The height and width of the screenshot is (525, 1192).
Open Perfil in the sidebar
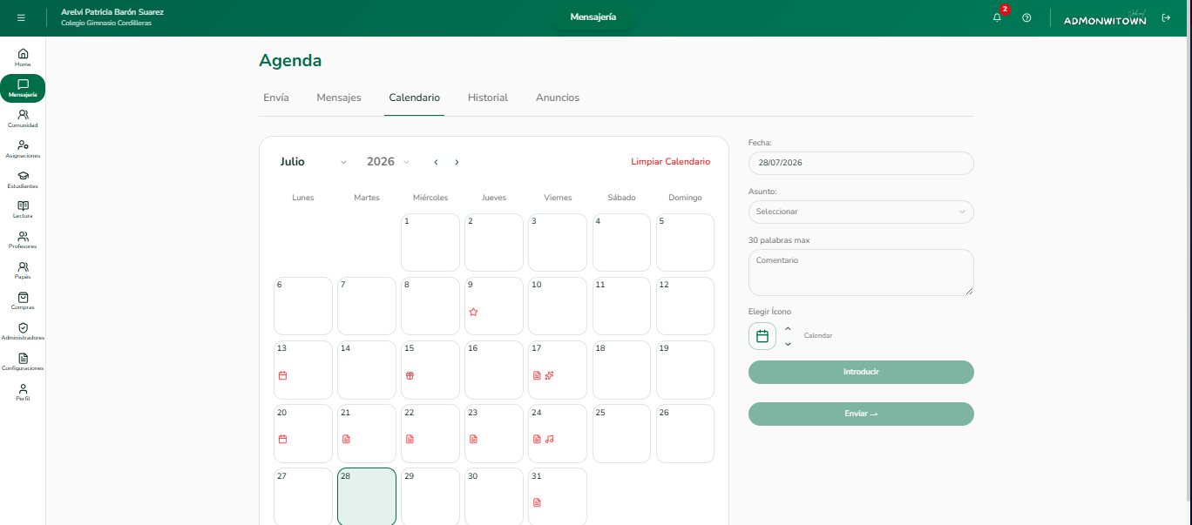23,392
